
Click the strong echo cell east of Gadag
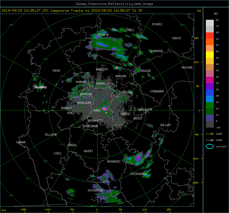coord(105,109)
